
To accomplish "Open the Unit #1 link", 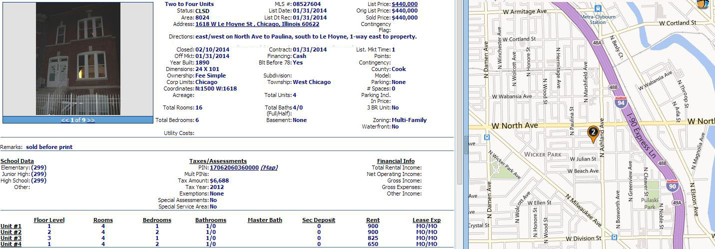I will 11,226.
